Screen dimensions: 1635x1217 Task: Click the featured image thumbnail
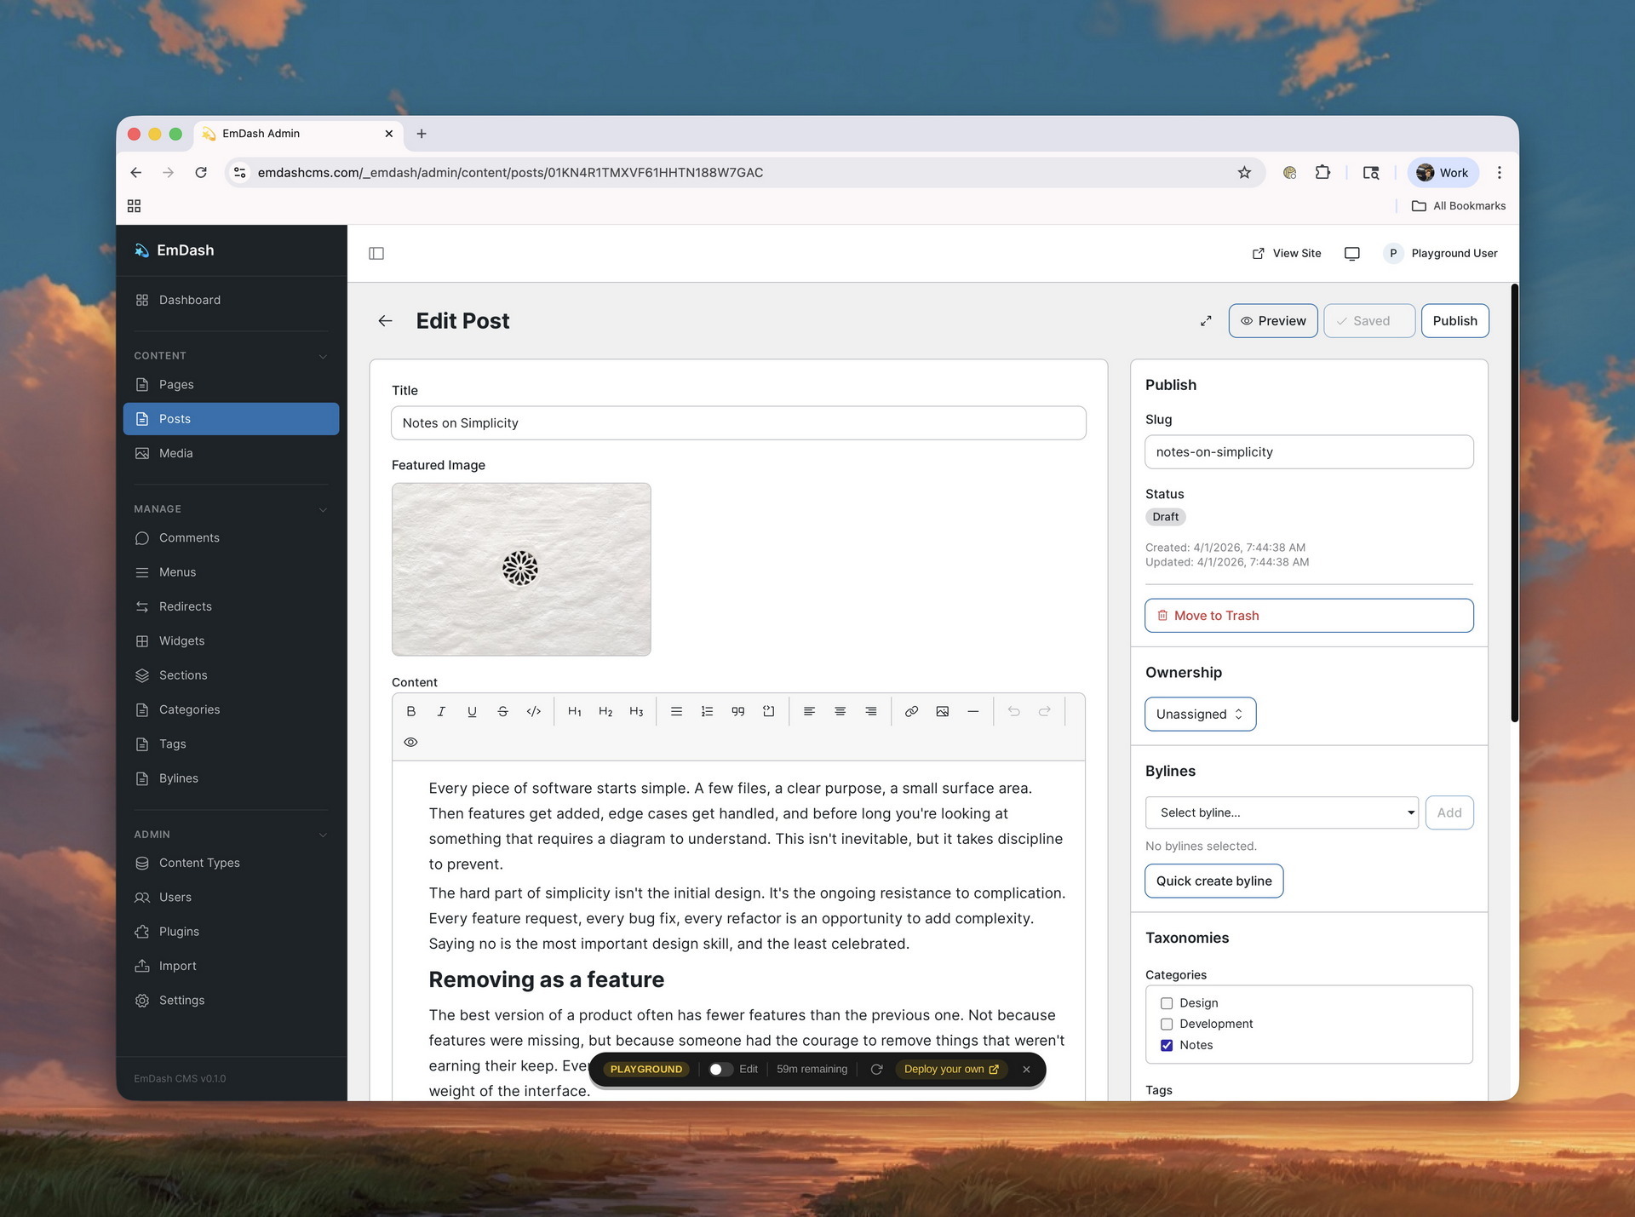coord(521,569)
